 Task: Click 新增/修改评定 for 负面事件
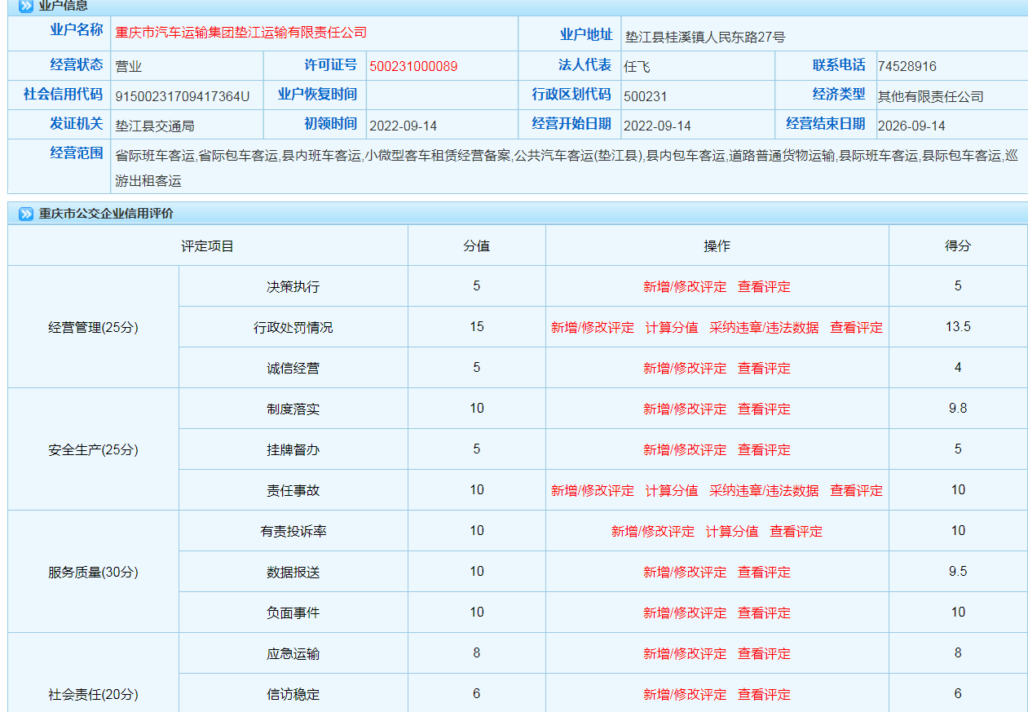(685, 612)
